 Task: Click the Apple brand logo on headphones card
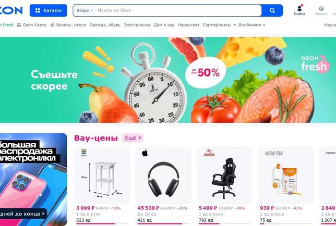tap(145, 153)
